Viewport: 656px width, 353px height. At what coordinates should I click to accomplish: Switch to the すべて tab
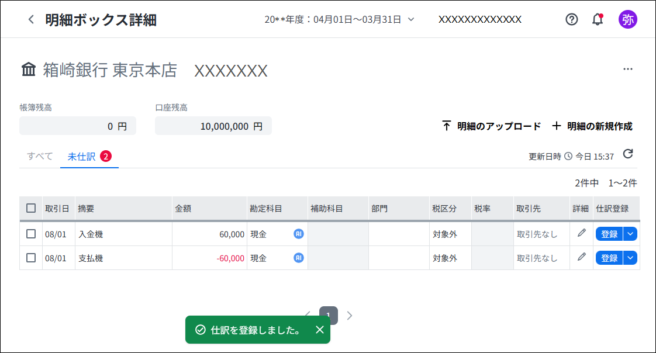point(40,157)
